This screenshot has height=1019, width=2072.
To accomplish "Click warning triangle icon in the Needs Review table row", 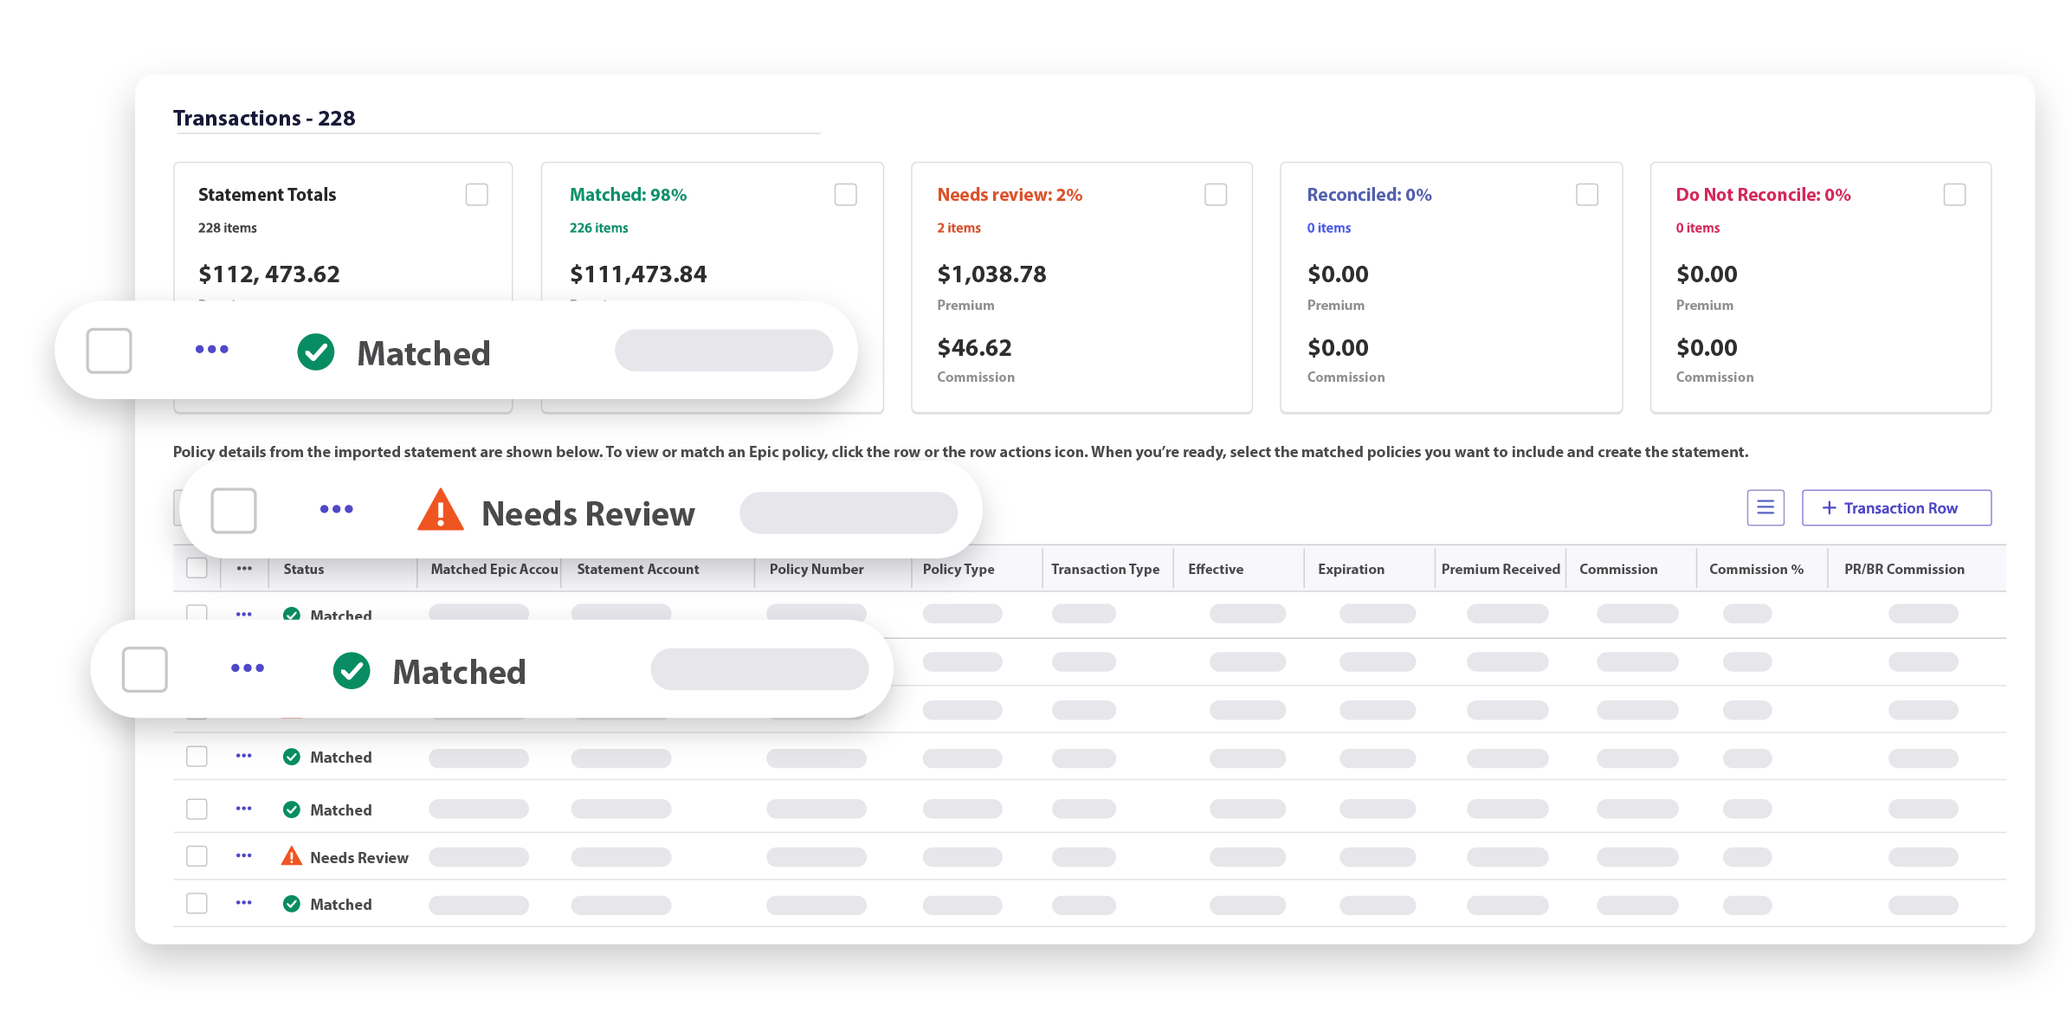I will tap(292, 856).
